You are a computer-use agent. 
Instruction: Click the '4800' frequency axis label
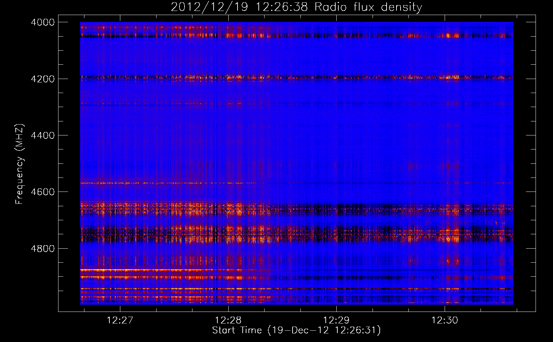click(x=43, y=249)
